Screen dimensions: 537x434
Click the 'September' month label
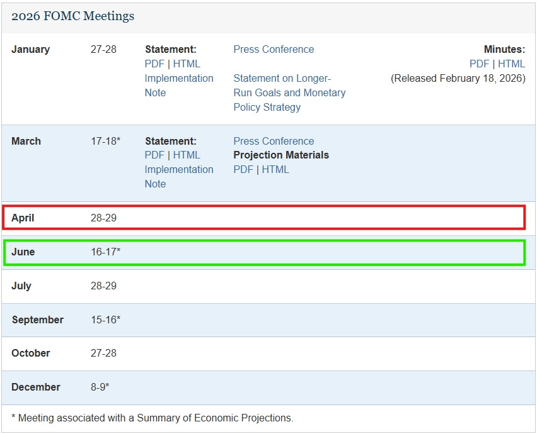click(38, 320)
